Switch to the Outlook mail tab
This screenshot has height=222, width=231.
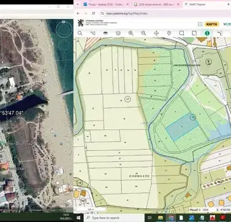pyautogui.click(x=106, y=4)
